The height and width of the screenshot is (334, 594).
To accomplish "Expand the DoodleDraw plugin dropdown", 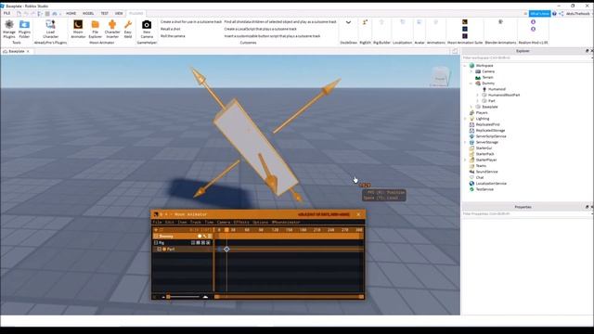I will 348,22.
